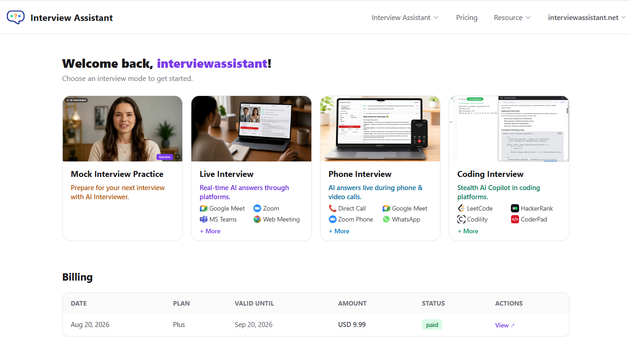The height and width of the screenshot is (357, 630).
Task: Click the HackerRank icon
Action: pos(515,208)
